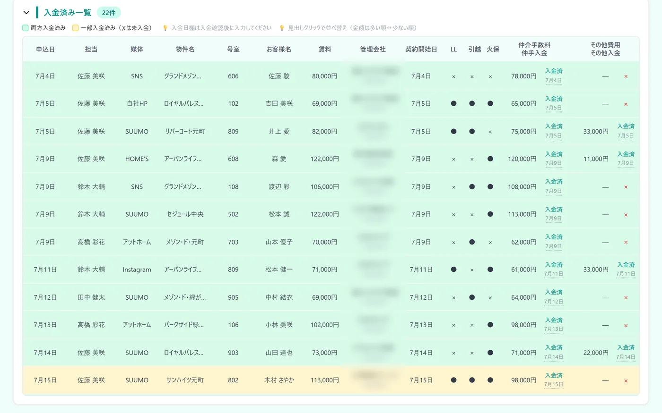
Task: Sort by 賃料 column header
Action: pyautogui.click(x=325, y=49)
